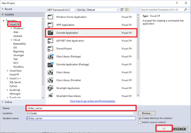Select the Web template category
Image resolution: width=191 pixels, height=133 pixels.
click(16, 32)
